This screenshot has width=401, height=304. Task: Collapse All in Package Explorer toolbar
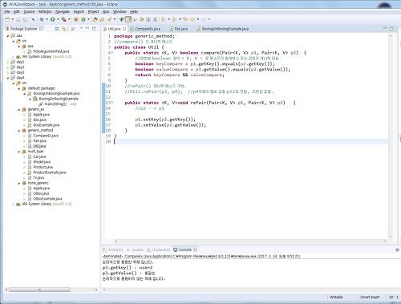pos(57,29)
